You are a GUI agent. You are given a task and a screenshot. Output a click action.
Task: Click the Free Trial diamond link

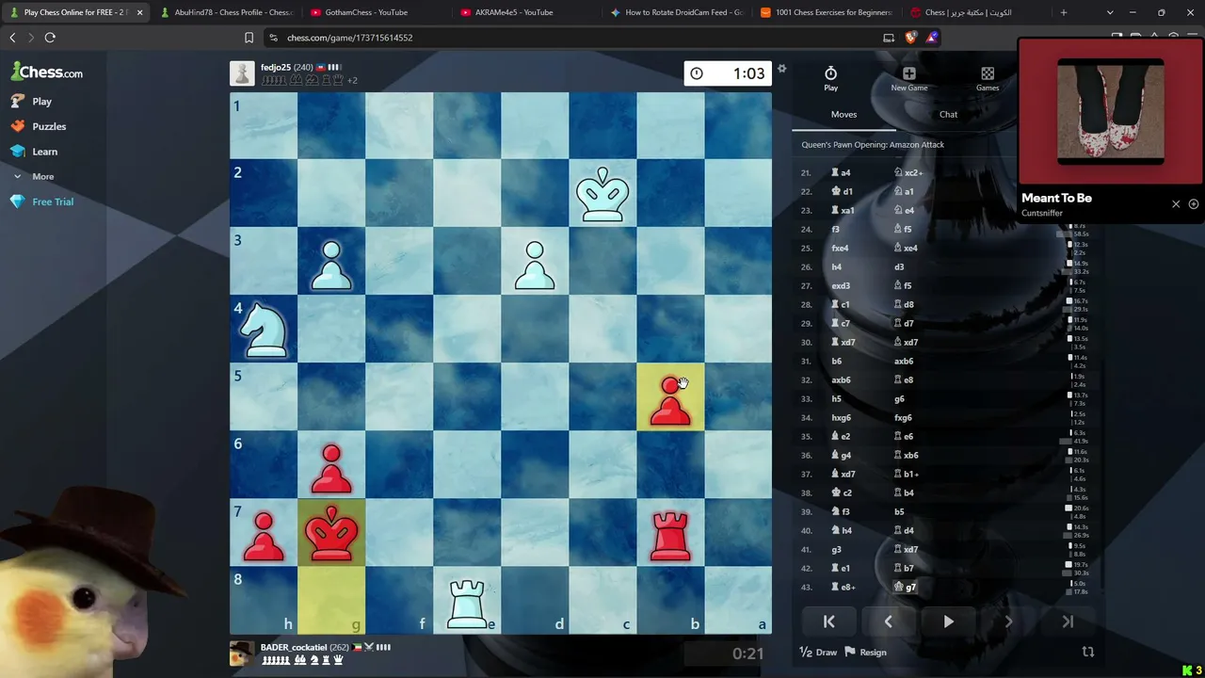click(42, 202)
